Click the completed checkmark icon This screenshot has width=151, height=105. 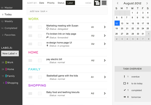pos(125,90)
